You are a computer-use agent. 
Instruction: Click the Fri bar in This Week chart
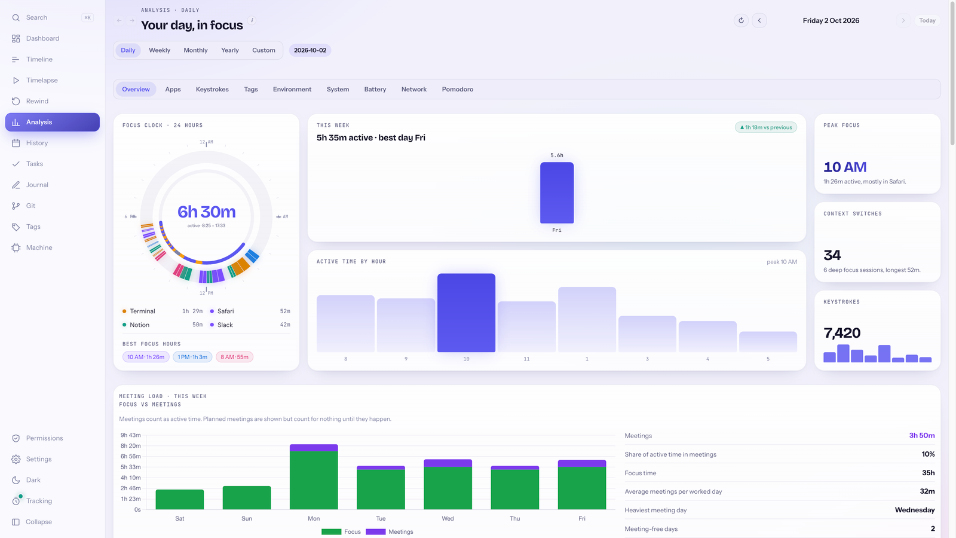tap(557, 192)
